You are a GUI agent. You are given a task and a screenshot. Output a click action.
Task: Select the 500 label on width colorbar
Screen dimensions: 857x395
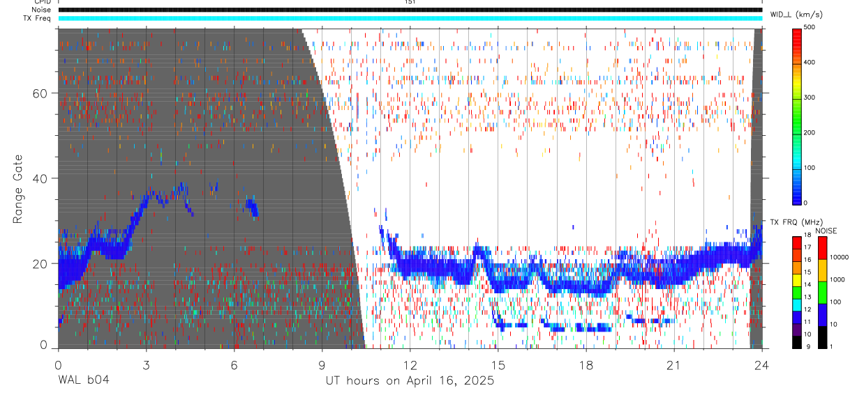811,27
